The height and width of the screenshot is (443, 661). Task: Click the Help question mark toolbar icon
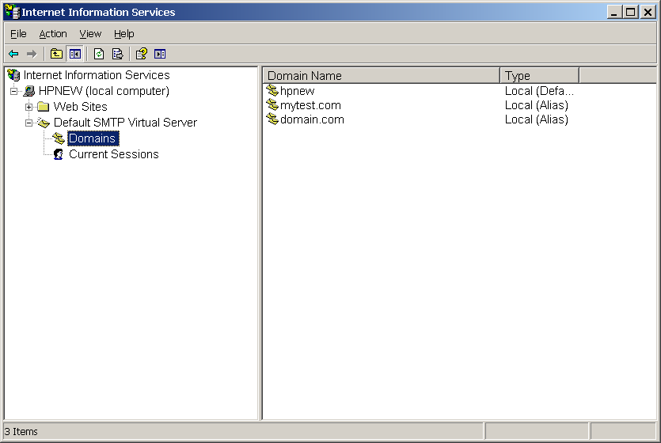click(141, 54)
